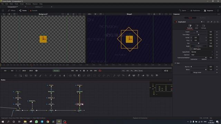Add a Renderer 3D tool from the toolbar
This screenshot has height=124, width=221.
(x=157, y=76)
